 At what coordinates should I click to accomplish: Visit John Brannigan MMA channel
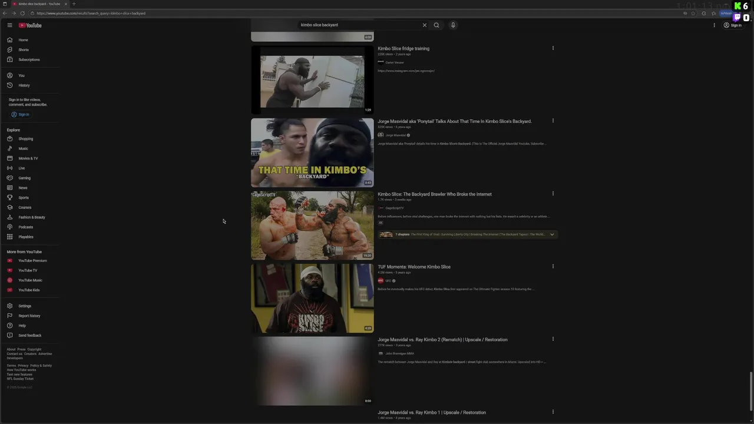point(400,353)
